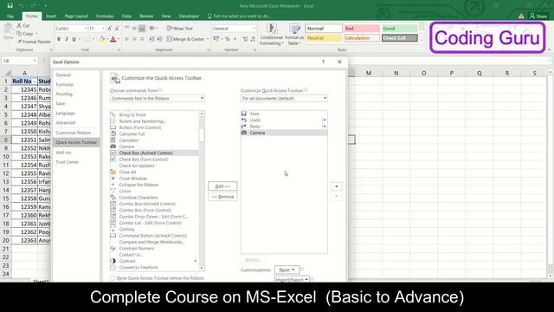Image resolution: width=554 pixels, height=312 pixels.
Task: Open the Customize Ribbon options page
Action: point(73,133)
